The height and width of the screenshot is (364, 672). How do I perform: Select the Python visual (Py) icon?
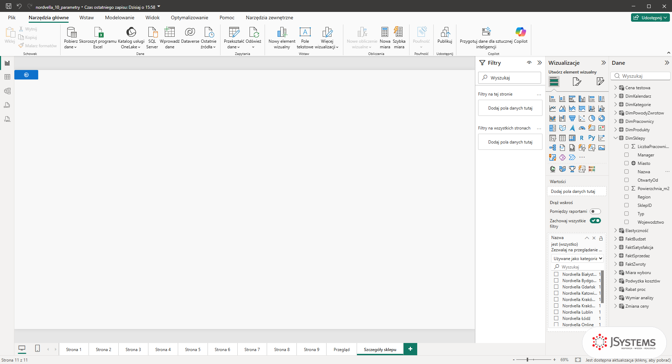591,138
